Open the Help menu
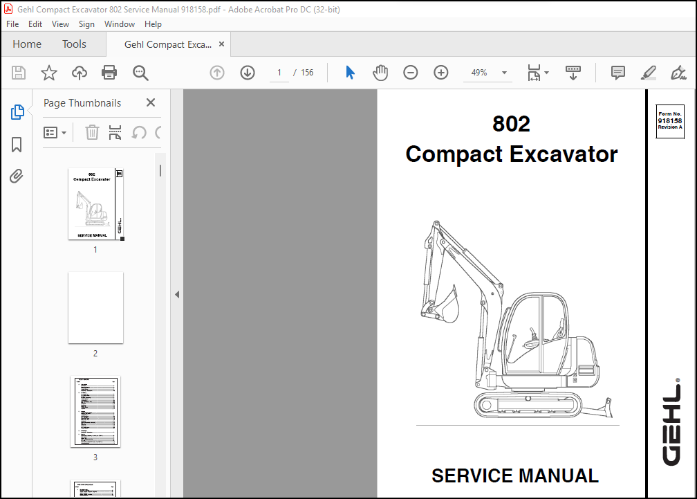The width and height of the screenshot is (697, 499). tap(153, 24)
